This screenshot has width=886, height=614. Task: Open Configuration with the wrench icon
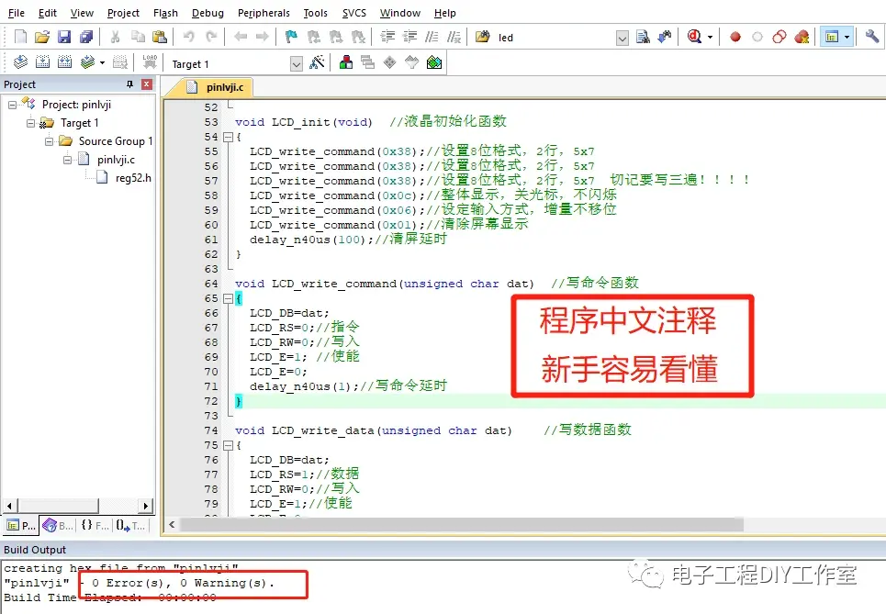(x=872, y=38)
